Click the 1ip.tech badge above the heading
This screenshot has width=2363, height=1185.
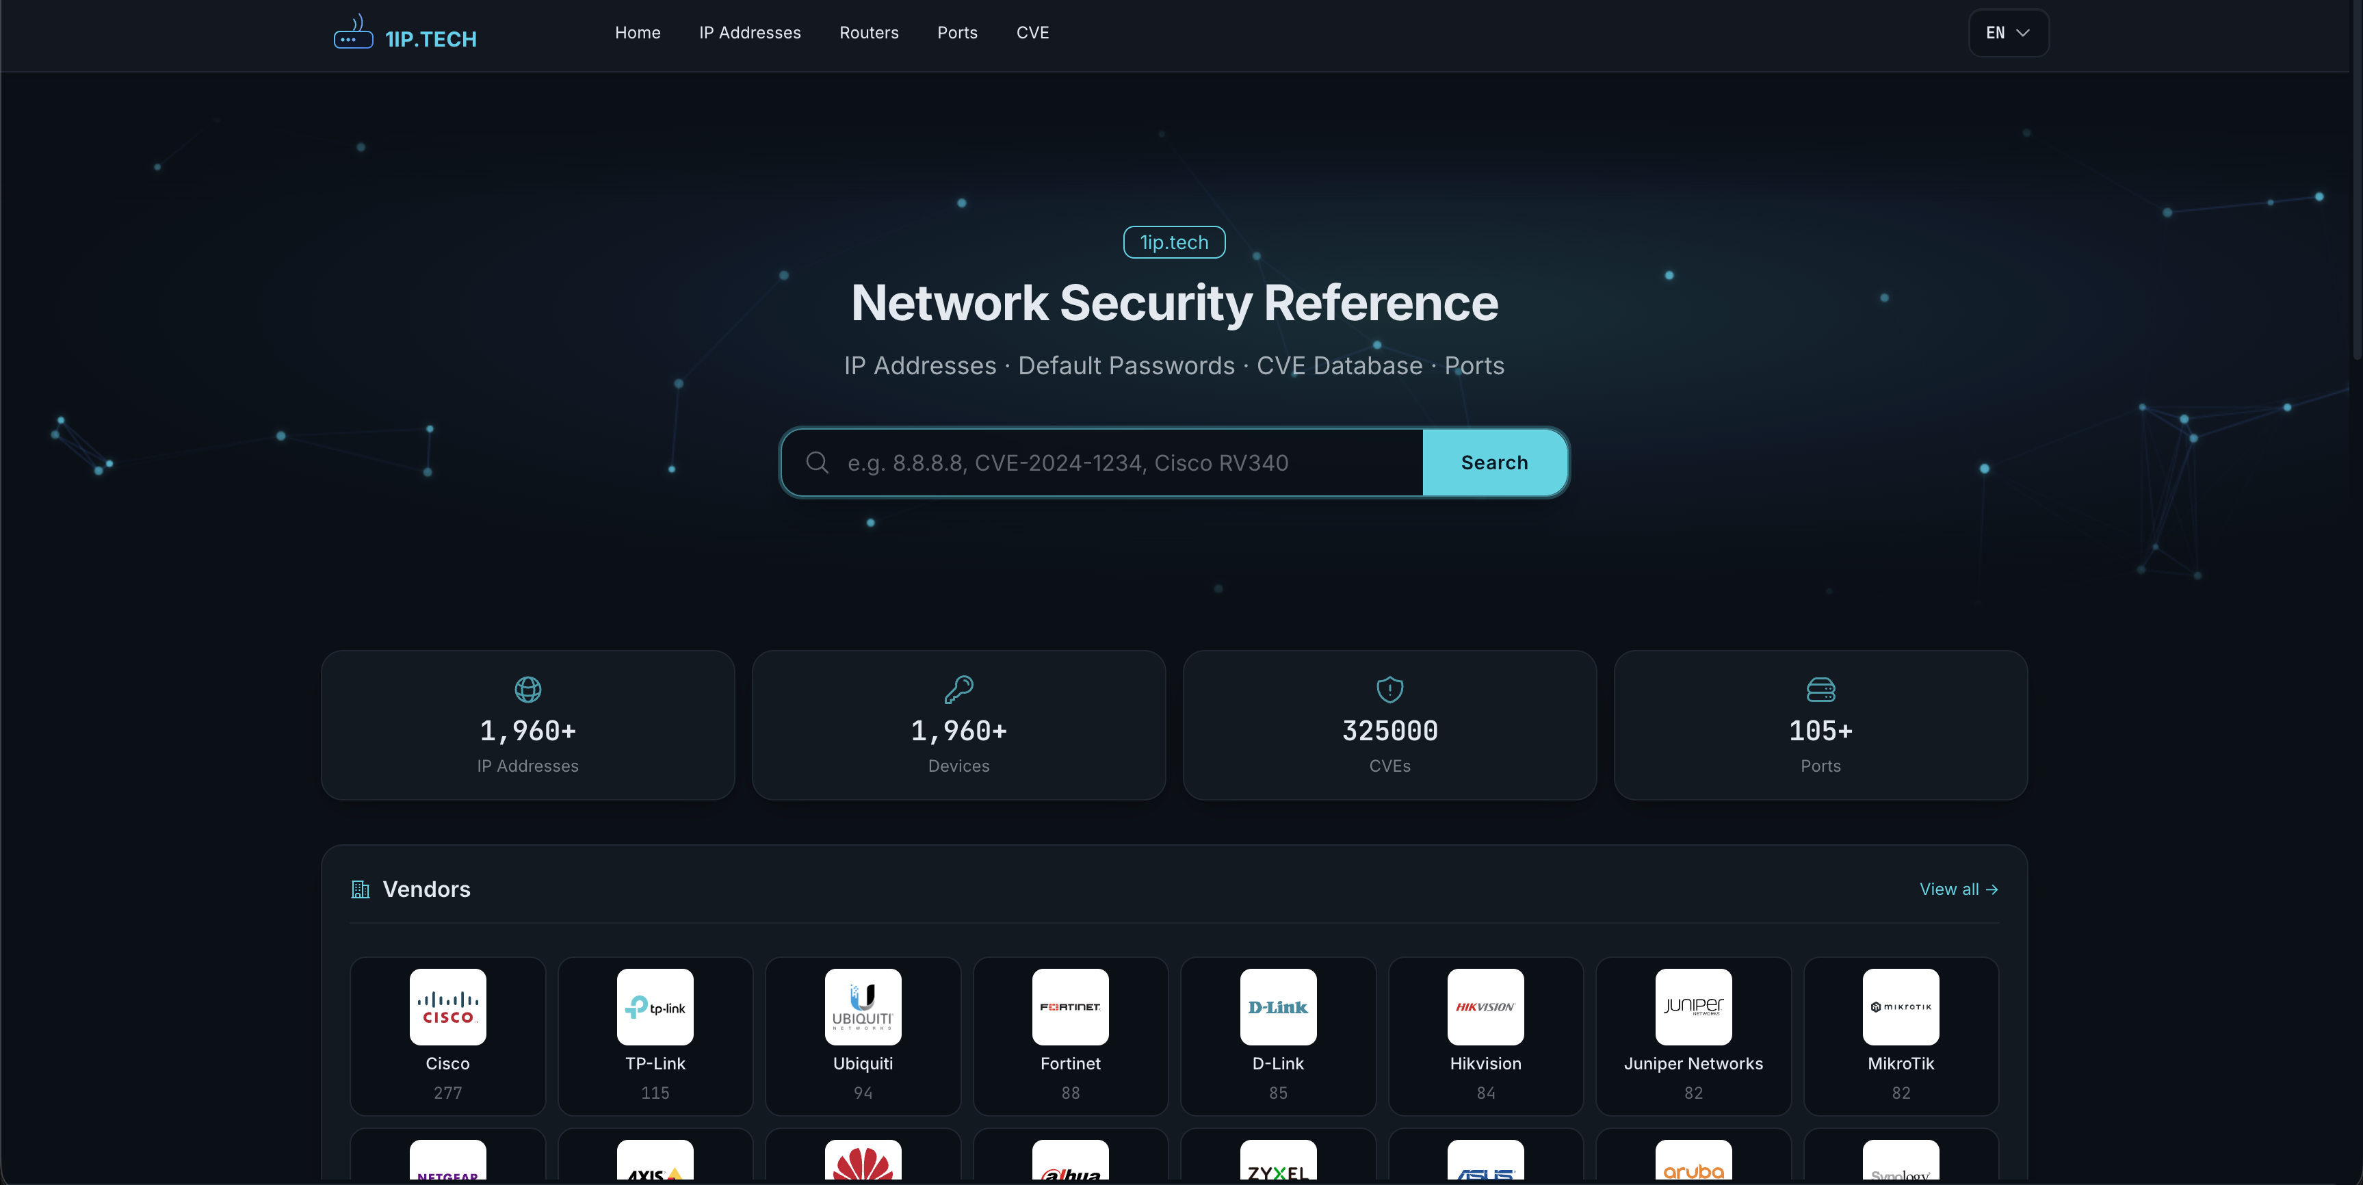(x=1174, y=242)
